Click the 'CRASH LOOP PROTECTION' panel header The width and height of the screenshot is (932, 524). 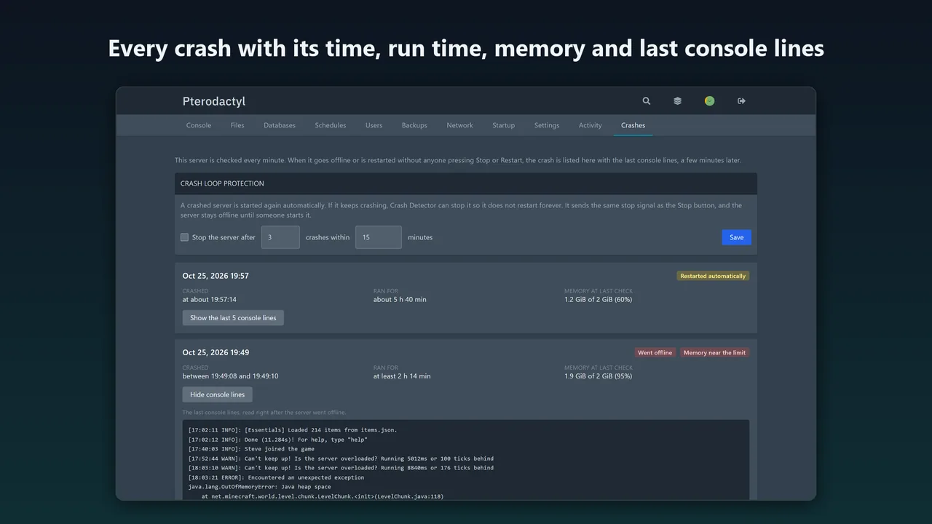466,183
